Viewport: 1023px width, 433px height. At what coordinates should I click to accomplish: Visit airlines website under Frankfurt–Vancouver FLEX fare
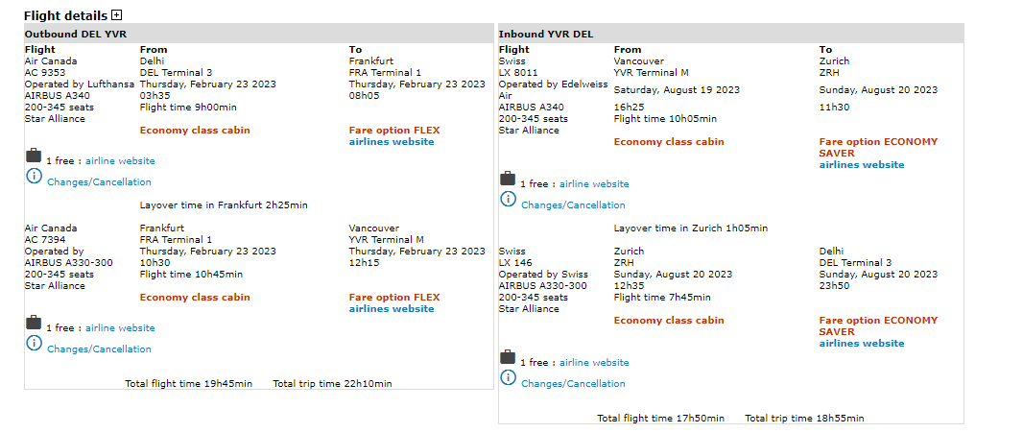point(392,309)
